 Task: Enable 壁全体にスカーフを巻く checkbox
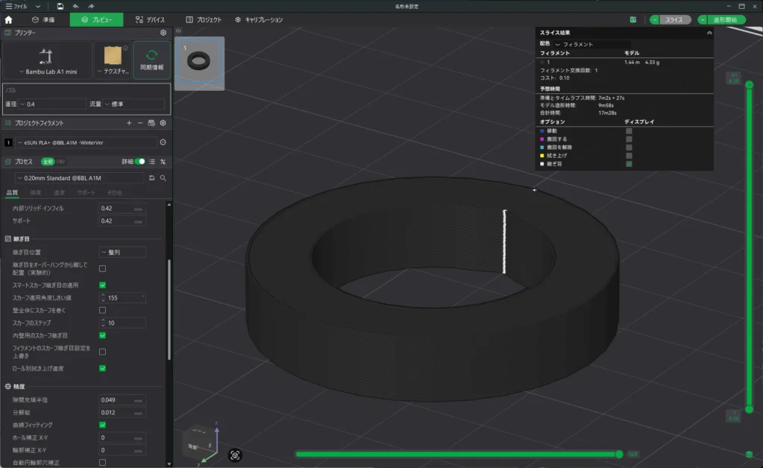pos(102,310)
